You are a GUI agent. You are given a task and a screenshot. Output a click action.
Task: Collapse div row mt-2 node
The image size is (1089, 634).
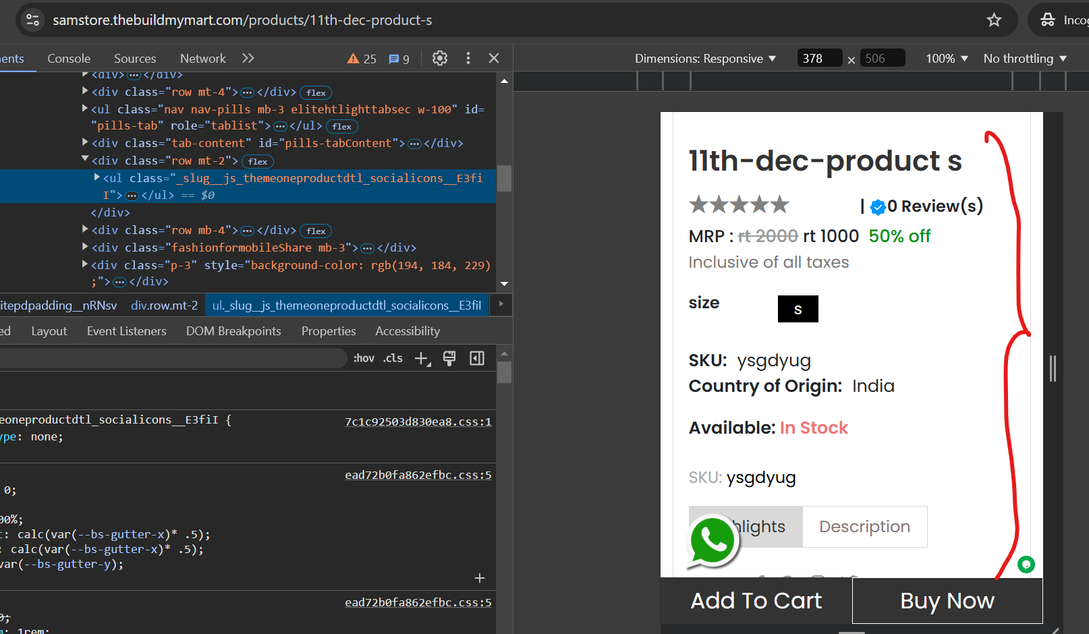85,160
